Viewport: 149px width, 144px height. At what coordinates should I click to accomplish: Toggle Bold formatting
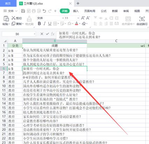(39, 24)
